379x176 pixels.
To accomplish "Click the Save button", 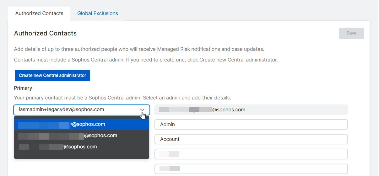I will click(351, 33).
